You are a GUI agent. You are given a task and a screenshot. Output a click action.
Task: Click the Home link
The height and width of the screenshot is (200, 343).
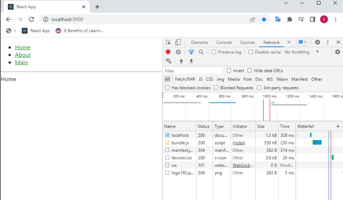[23, 47]
